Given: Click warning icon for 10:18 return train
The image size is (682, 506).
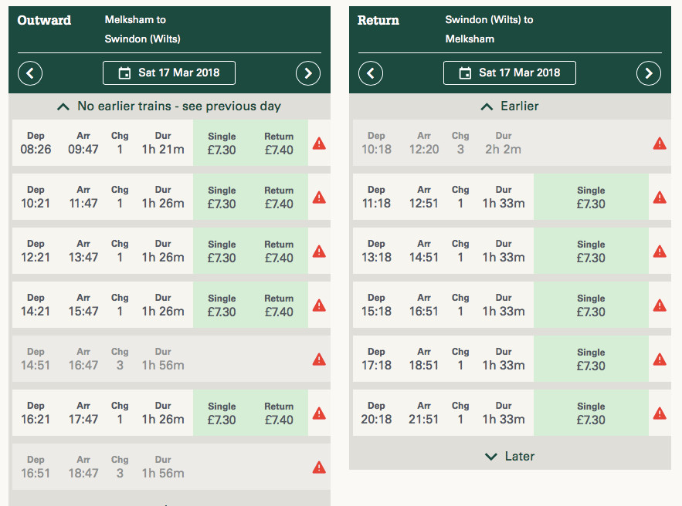Looking at the screenshot, I should click(660, 143).
